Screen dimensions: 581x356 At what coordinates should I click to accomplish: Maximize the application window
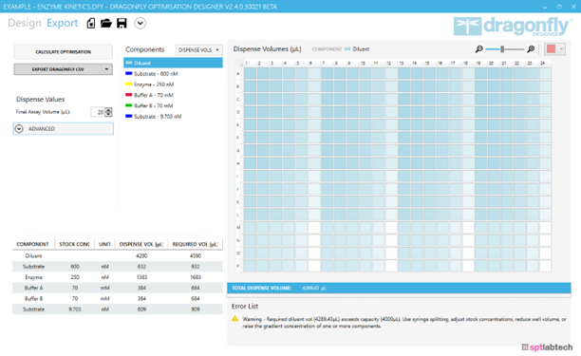(x=559, y=7)
